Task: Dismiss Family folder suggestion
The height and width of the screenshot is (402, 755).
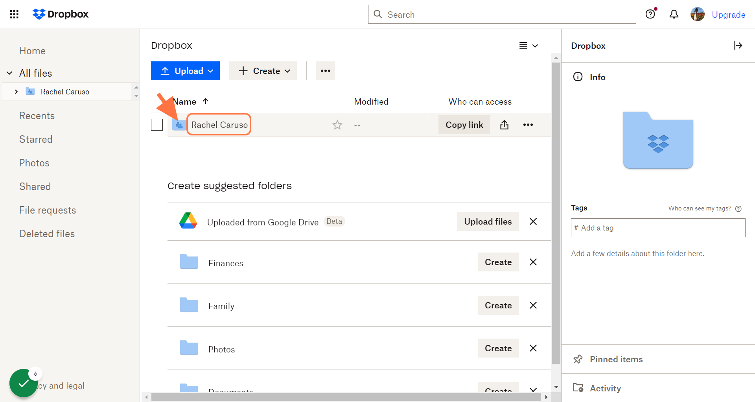Action: tap(533, 305)
